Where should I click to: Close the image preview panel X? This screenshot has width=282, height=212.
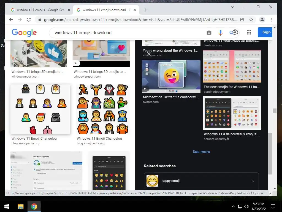148,54
